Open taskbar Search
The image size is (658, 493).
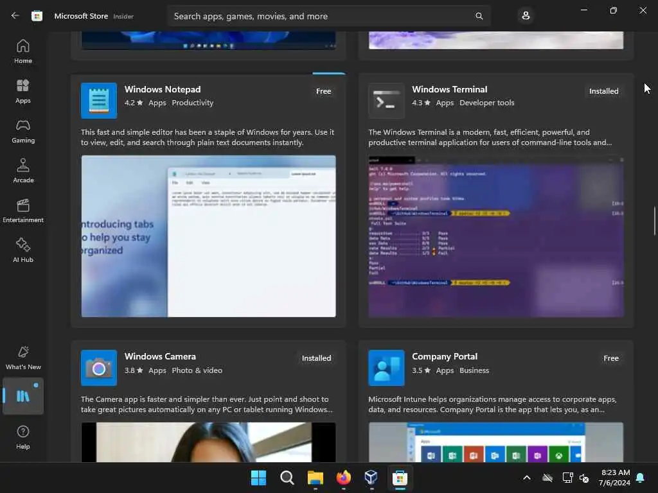pyautogui.click(x=287, y=478)
